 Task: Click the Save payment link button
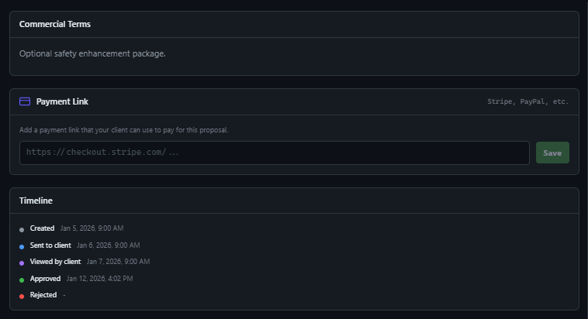click(552, 153)
